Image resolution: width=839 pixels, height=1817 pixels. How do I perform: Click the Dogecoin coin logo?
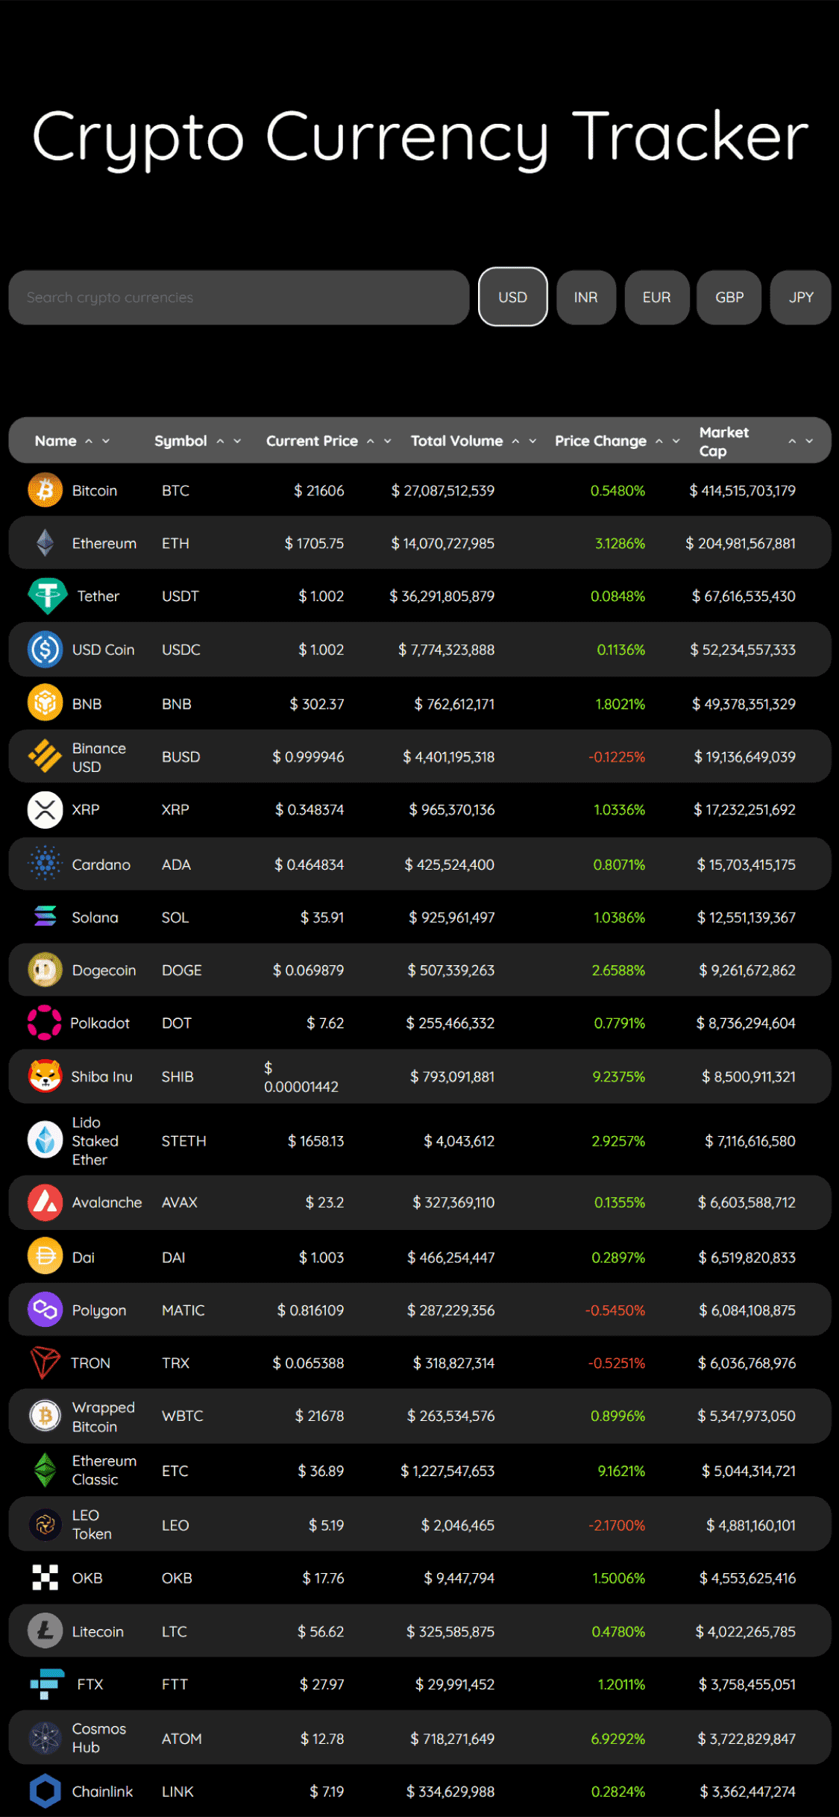click(x=45, y=970)
